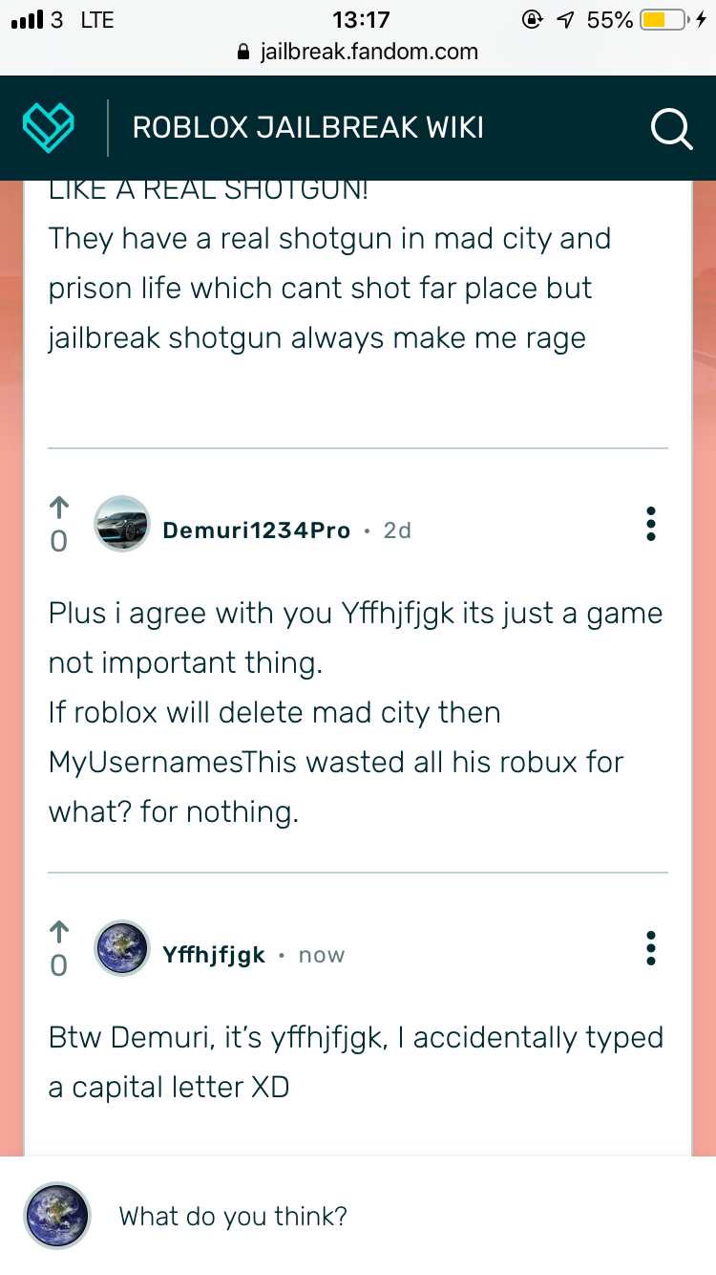The width and height of the screenshot is (716, 1275).
Task: Open Demuri1234Pro's car avatar
Action: tap(122, 524)
